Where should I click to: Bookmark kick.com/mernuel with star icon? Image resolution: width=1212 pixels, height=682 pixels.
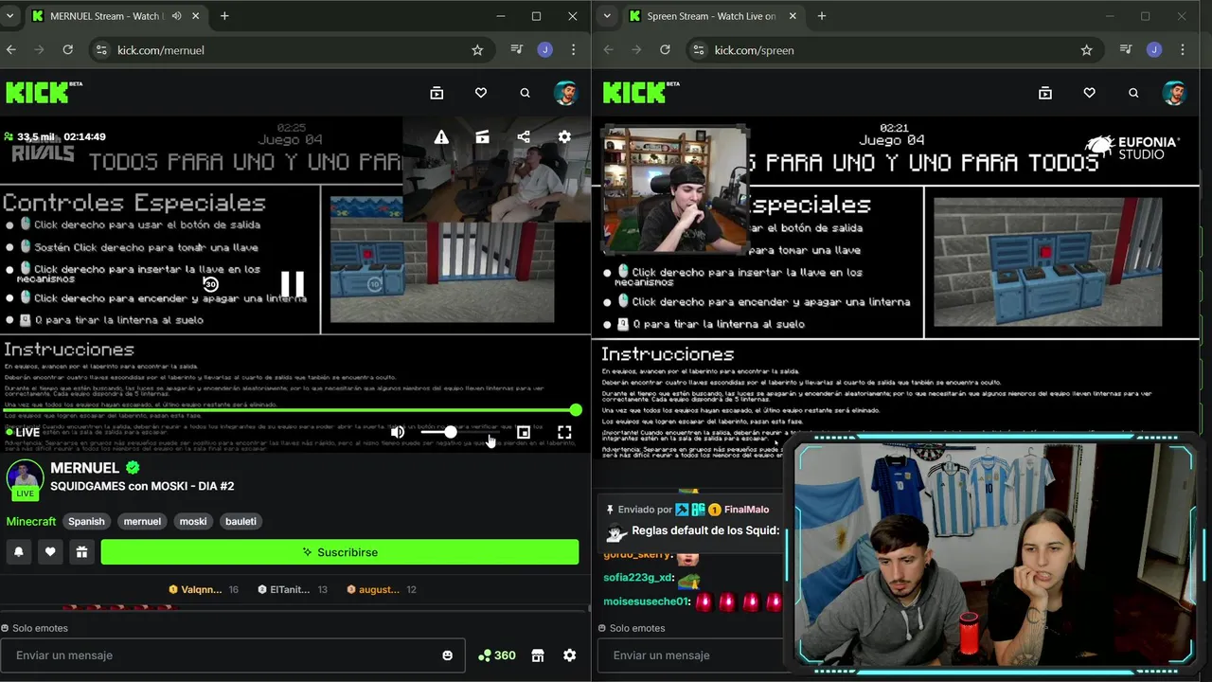pos(477,49)
